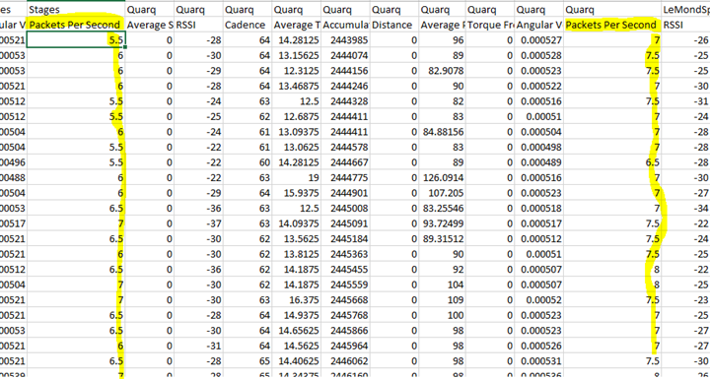Click the angular value 0.000531
The width and height of the screenshot is (710, 379).
click(539, 361)
